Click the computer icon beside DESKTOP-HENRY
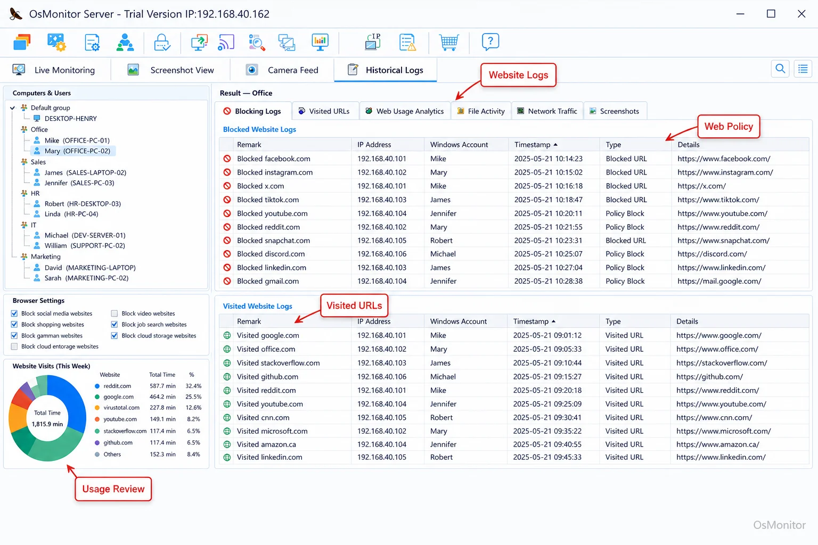This screenshot has height=545, width=818. (37, 118)
